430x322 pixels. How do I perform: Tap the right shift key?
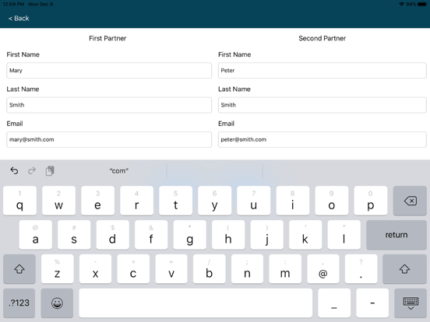[x=404, y=269]
